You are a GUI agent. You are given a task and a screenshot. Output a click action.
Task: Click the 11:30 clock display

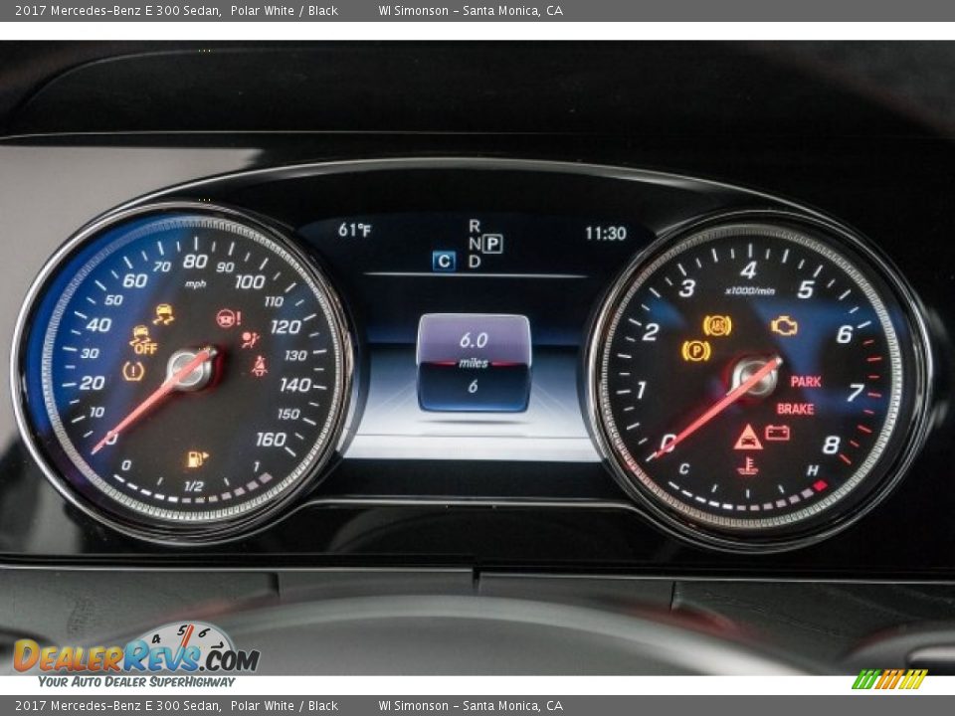[605, 234]
